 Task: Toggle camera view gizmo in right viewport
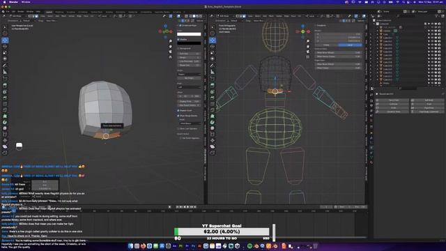pyautogui.click(x=308, y=52)
